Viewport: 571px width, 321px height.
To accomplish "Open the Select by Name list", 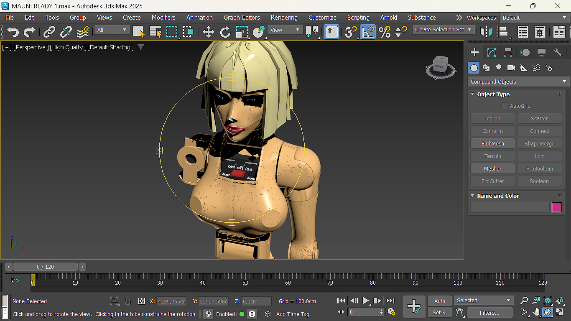I will [155, 32].
